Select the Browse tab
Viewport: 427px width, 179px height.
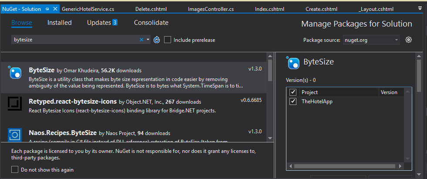tap(21, 23)
